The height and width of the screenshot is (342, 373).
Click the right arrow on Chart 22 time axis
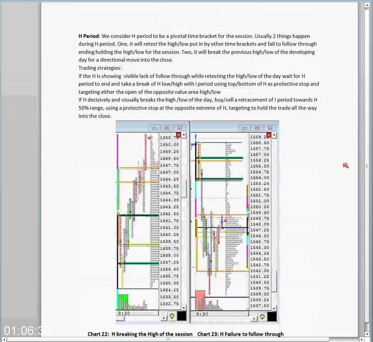point(164,318)
